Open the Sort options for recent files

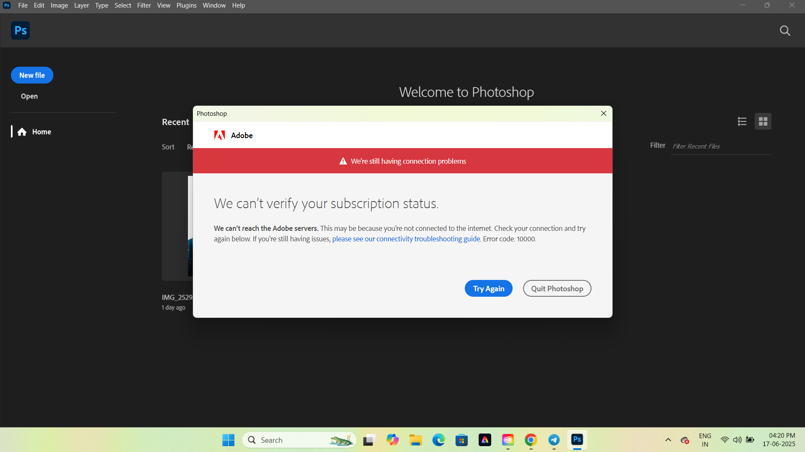coord(168,147)
